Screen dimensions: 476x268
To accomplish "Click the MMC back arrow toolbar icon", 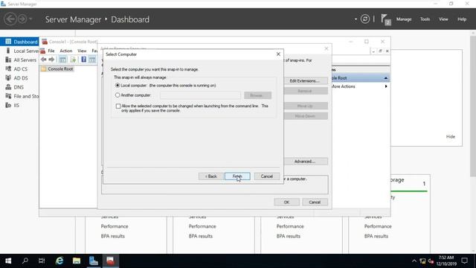I will 43,60.
